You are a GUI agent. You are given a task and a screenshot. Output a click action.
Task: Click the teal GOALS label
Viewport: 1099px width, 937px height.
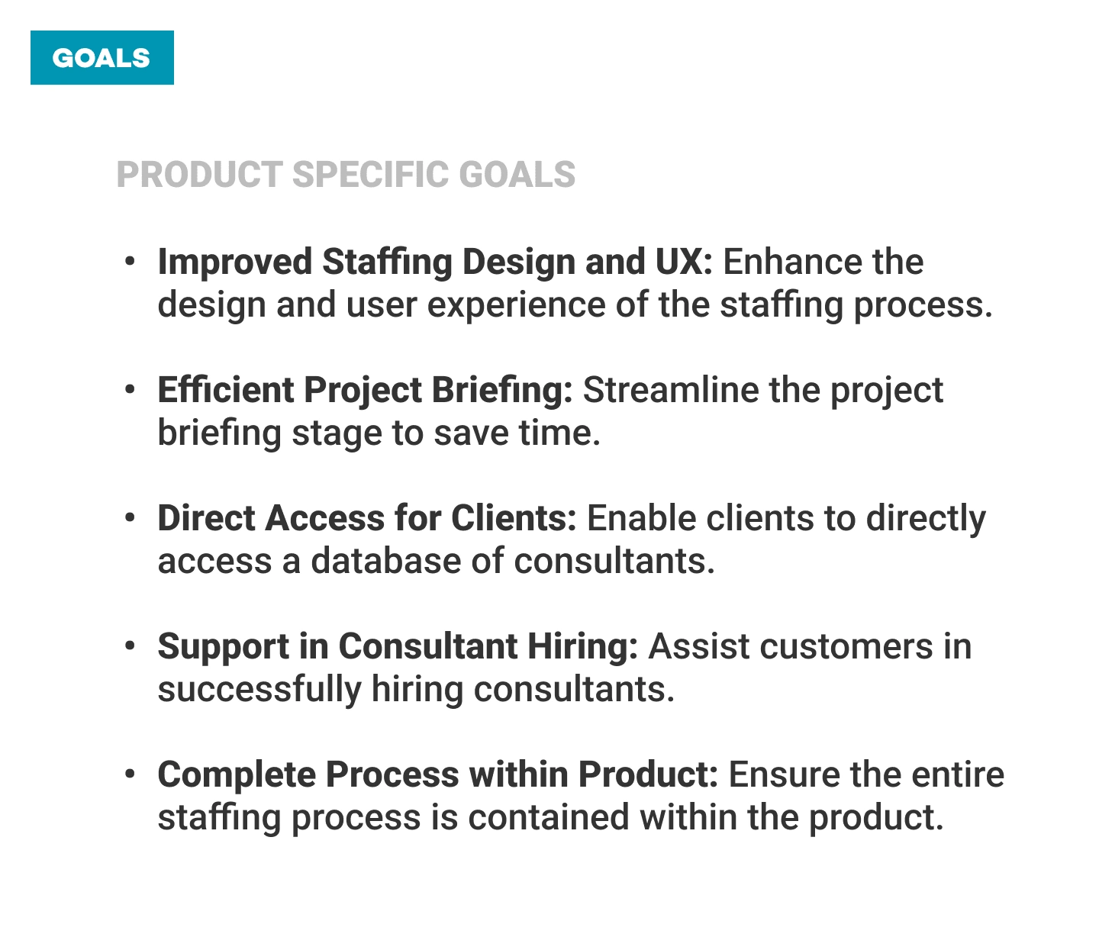point(102,58)
